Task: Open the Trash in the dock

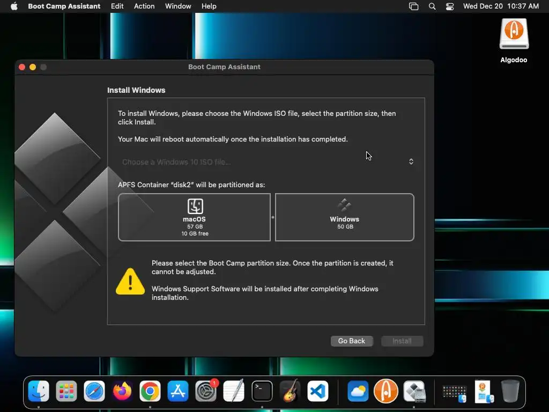Action: coord(510,391)
